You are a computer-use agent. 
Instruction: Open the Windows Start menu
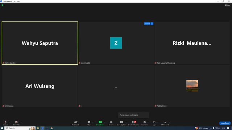pyautogui.click(x=2, y=128)
